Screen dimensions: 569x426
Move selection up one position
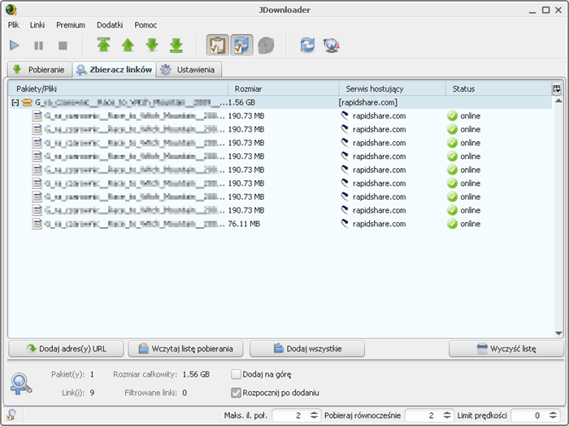(x=128, y=45)
